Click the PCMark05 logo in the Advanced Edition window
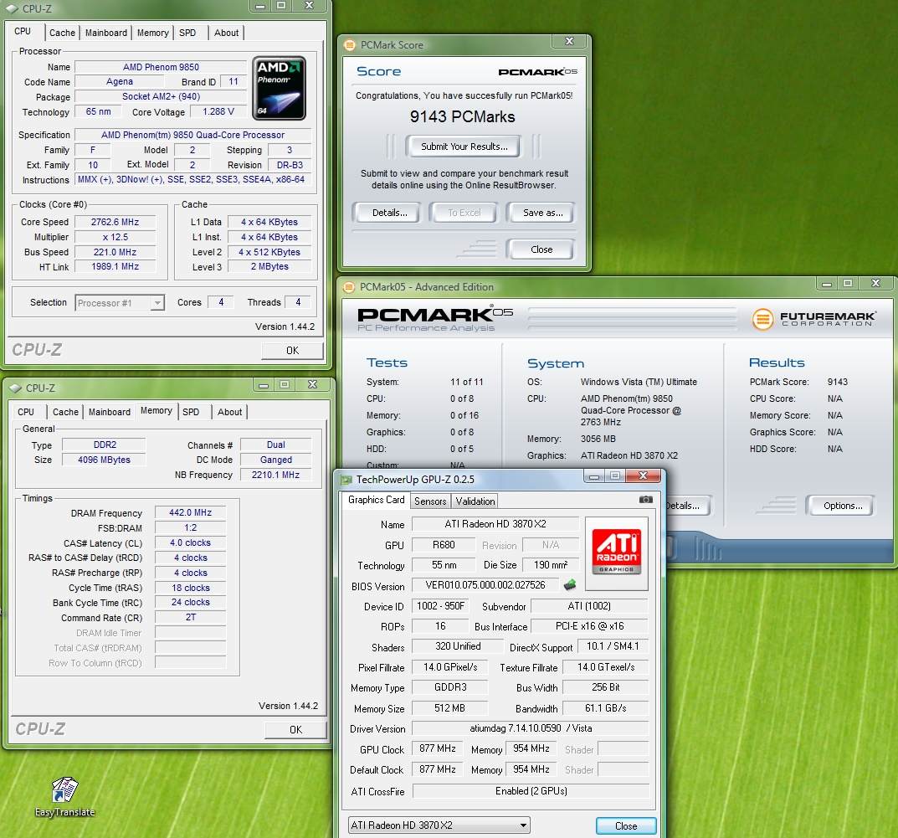898x838 pixels. tap(434, 319)
